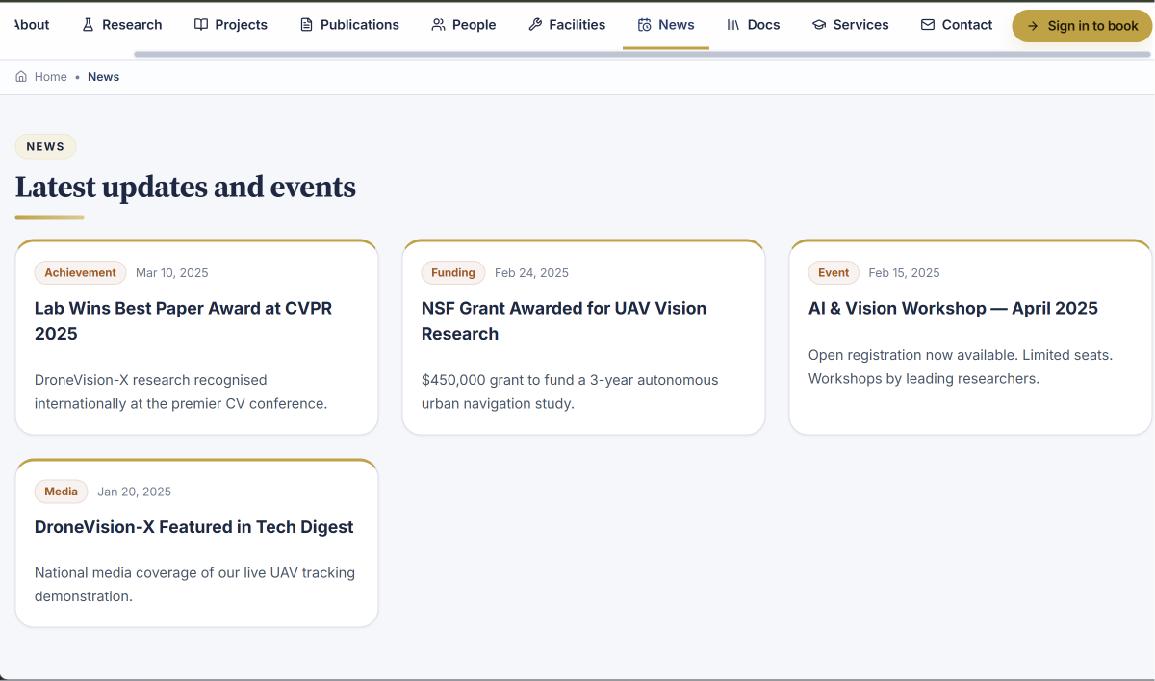Select the People nav label
The height and width of the screenshot is (681, 1155).
point(475,25)
